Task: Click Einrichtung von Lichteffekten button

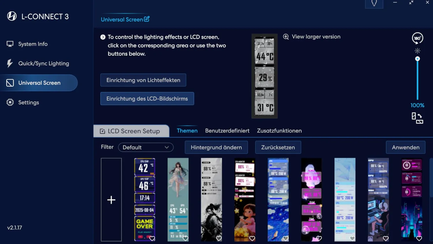Action: (x=143, y=80)
